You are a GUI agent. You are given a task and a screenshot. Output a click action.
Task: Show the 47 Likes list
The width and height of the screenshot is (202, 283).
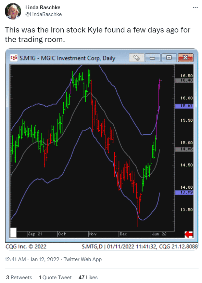(88, 277)
